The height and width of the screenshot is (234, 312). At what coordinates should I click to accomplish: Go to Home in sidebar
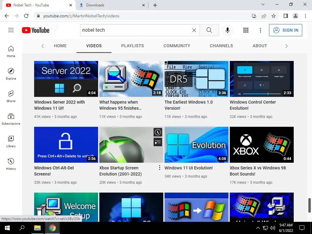[x=11, y=51]
